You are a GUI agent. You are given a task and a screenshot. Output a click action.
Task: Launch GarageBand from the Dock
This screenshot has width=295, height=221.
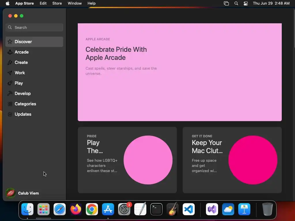(x=173, y=209)
